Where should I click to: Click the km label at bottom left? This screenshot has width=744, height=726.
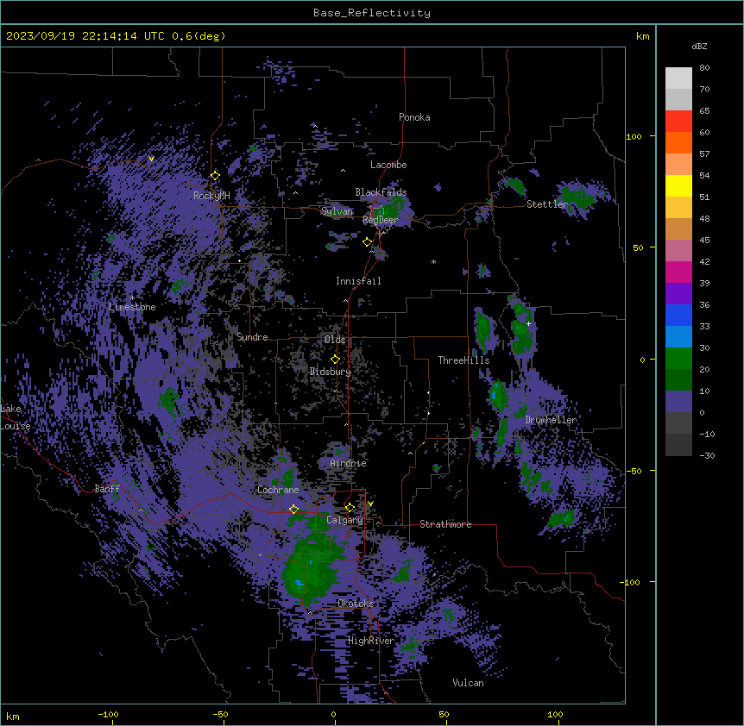pyautogui.click(x=13, y=716)
